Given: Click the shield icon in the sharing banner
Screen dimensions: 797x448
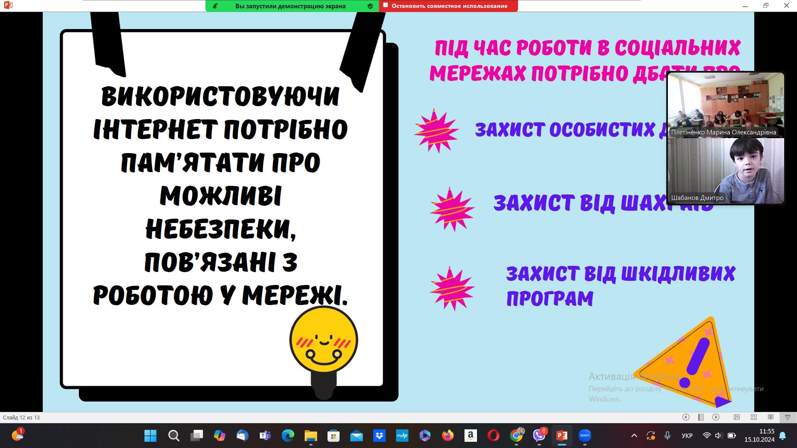Looking at the screenshot, I should pyautogui.click(x=370, y=6).
